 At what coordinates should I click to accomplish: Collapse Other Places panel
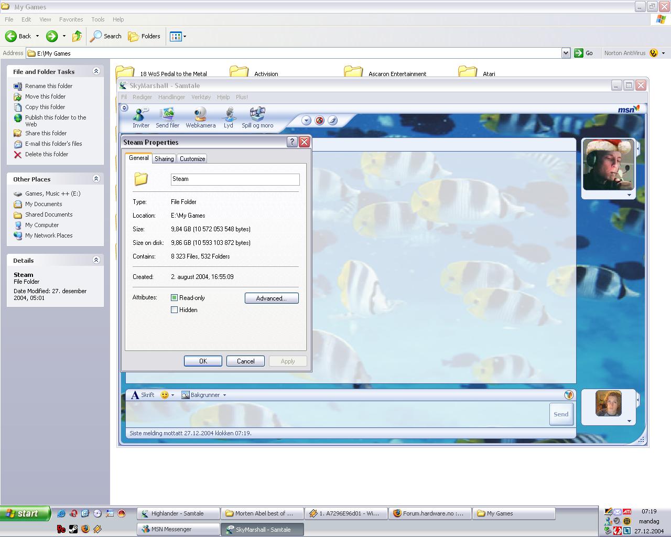[96, 179]
